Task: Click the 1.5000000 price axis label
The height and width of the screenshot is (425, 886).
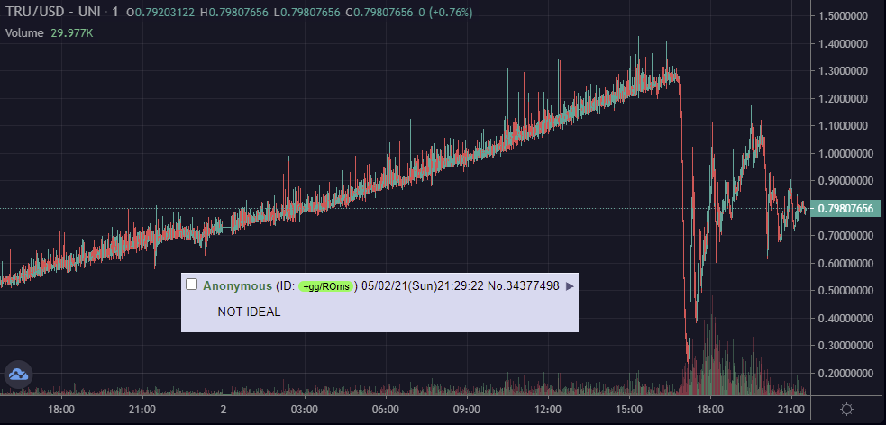Action: [843, 16]
